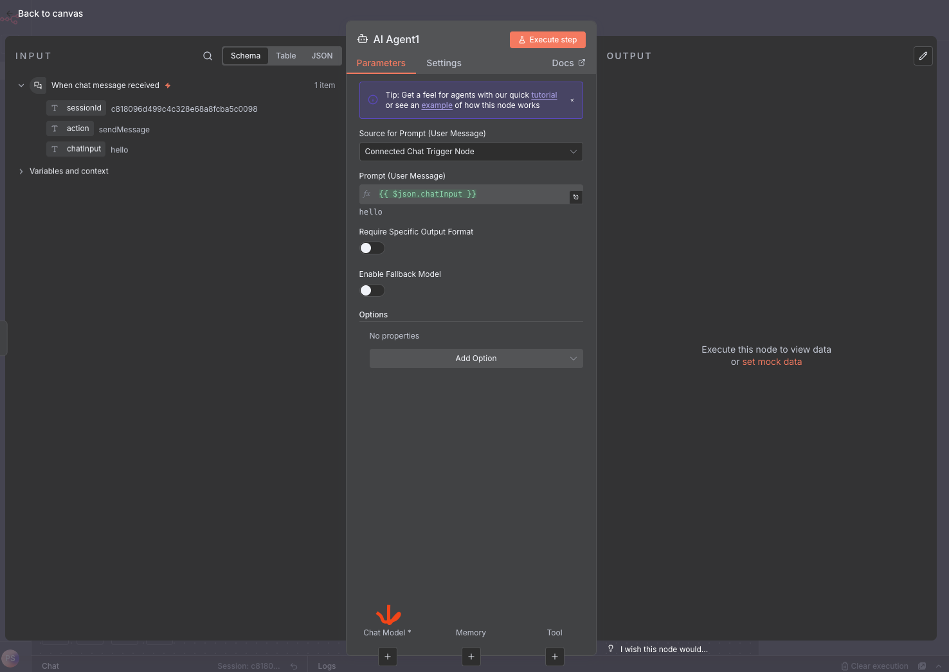Screen dimensions: 949x672
Task: Open expression editor for Prompt field
Action: [575, 197]
